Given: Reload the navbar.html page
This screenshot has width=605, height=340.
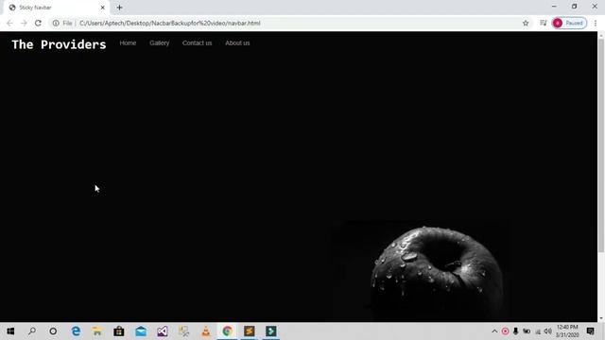Looking at the screenshot, I should click(38, 23).
